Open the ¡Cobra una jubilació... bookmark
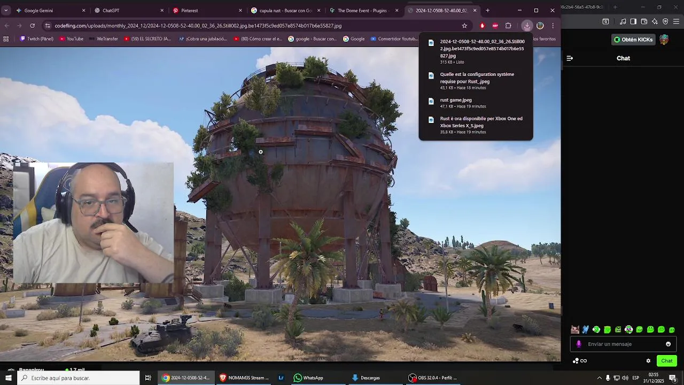This screenshot has width=684, height=385. point(203,38)
